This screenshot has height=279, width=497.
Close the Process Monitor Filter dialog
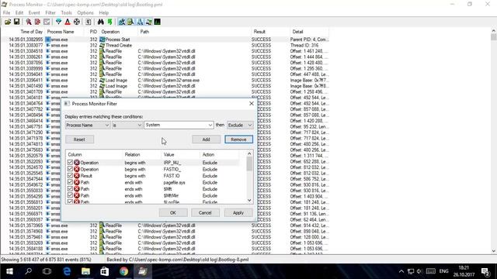tap(252, 103)
